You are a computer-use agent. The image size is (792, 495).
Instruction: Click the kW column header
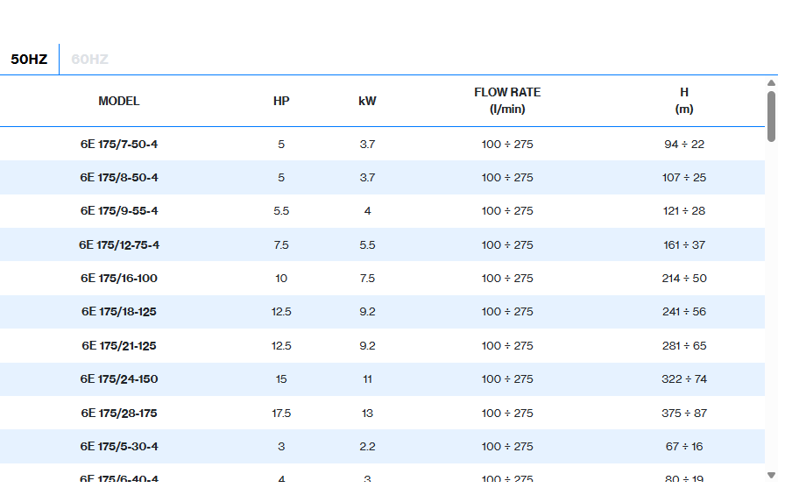pyautogui.click(x=367, y=101)
